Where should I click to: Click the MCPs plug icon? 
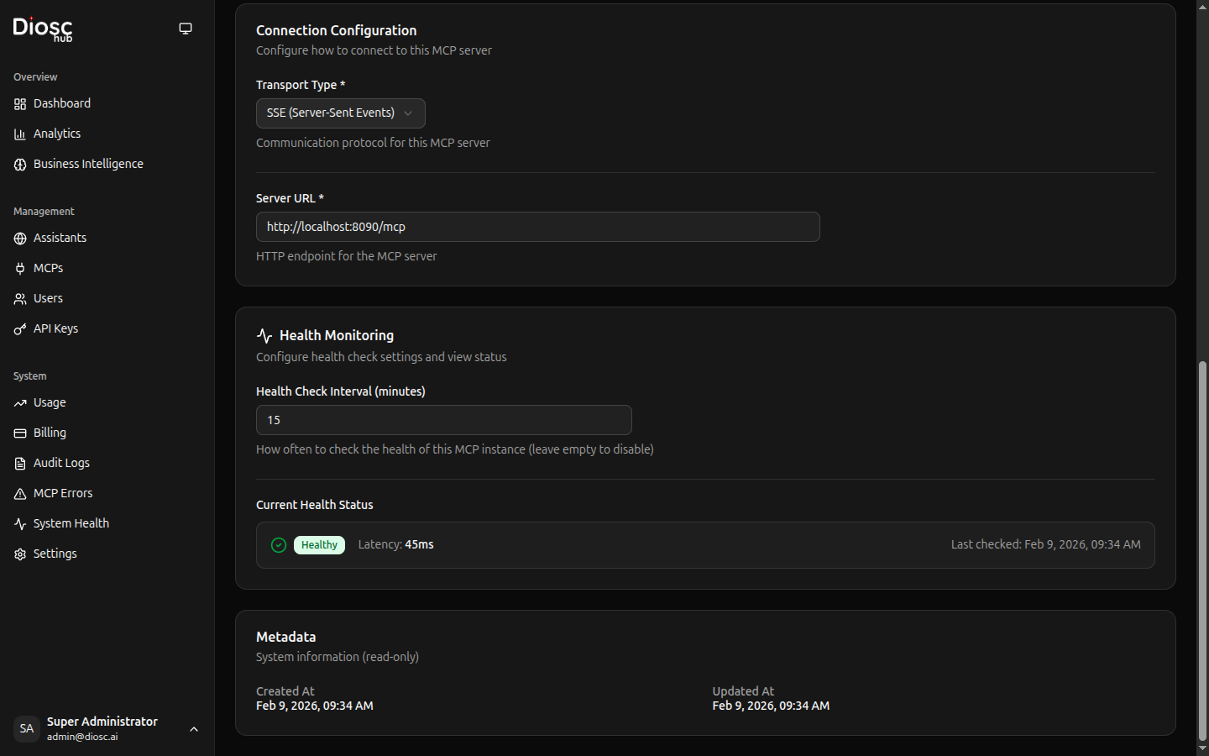tap(20, 269)
